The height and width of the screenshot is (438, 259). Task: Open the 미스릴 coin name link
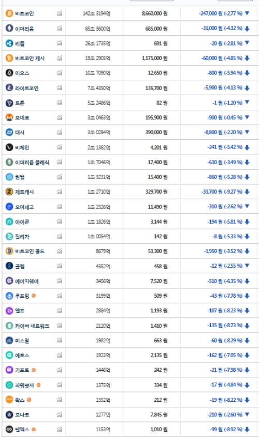[22, 341]
